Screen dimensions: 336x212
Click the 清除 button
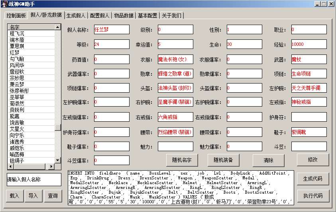click(x=269, y=160)
